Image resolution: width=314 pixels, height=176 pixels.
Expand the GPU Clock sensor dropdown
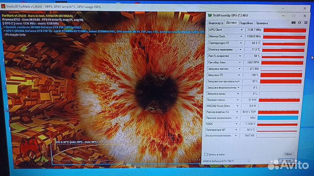(x=242, y=30)
